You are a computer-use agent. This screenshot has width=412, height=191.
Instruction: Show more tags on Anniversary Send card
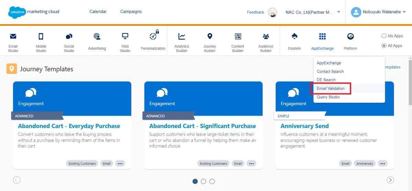click(383, 164)
